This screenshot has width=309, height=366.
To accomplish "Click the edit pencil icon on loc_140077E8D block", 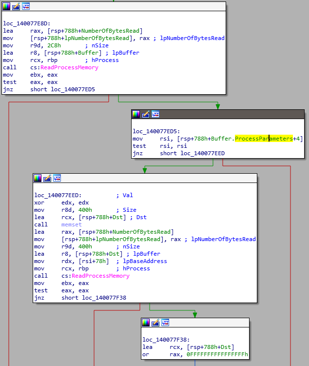I will pyautogui.click(x=16, y=6).
